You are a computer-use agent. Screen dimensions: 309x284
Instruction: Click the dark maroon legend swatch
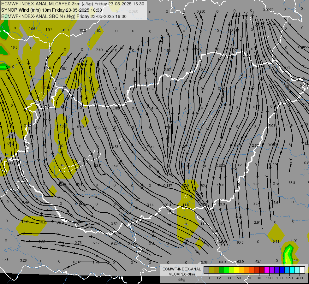pyautogui.click(x=262, y=270)
